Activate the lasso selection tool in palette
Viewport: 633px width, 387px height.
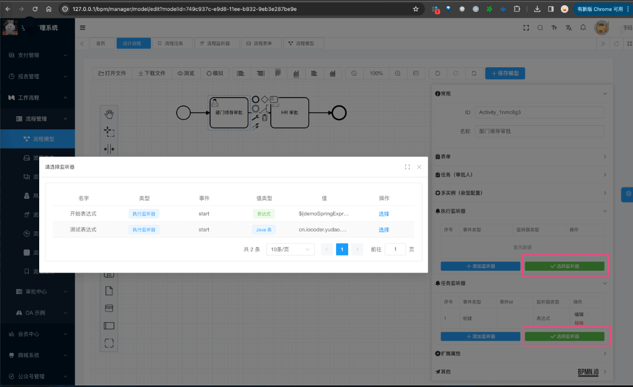pyautogui.click(x=109, y=131)
